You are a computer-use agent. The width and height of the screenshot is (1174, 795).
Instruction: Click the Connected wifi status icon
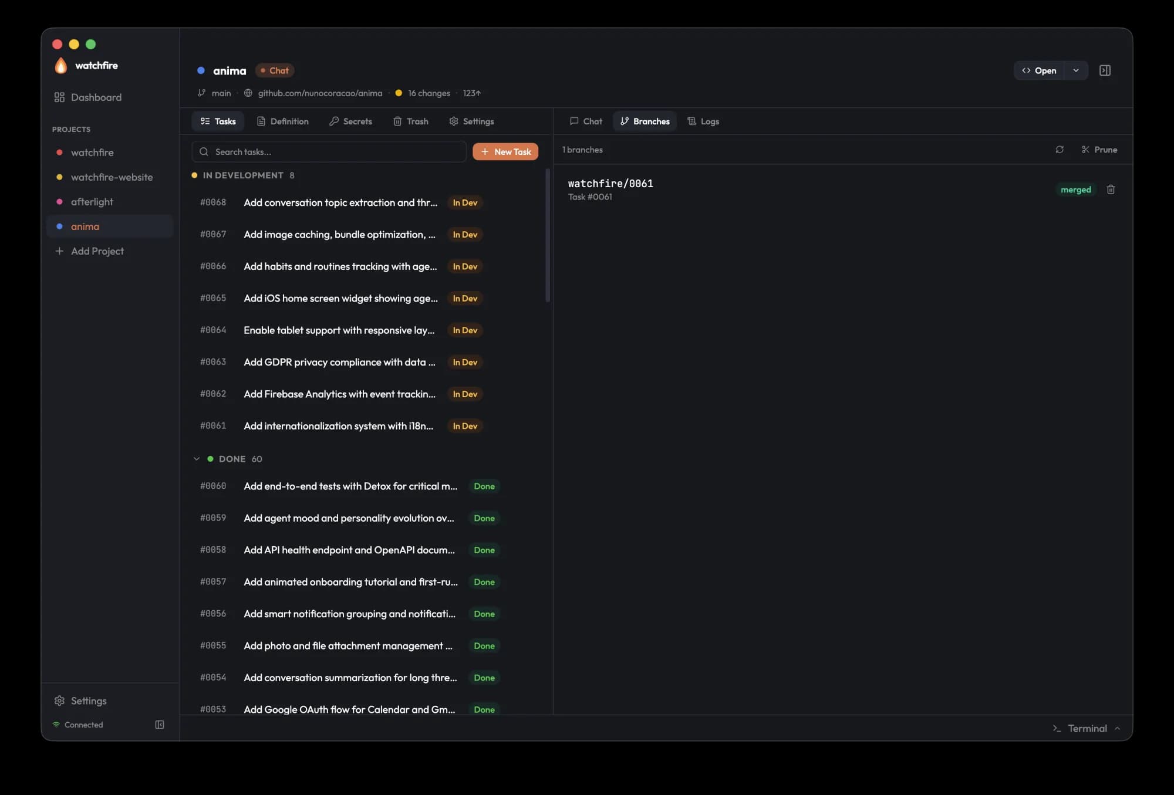point(56,725)
